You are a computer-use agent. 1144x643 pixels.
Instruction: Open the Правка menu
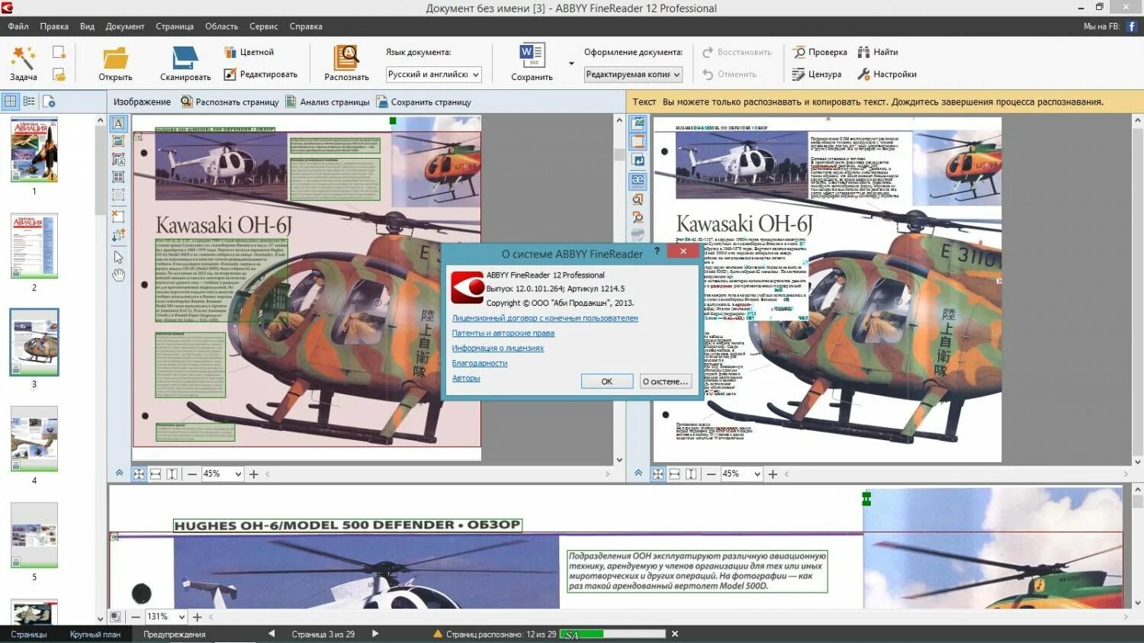[54, 26]
